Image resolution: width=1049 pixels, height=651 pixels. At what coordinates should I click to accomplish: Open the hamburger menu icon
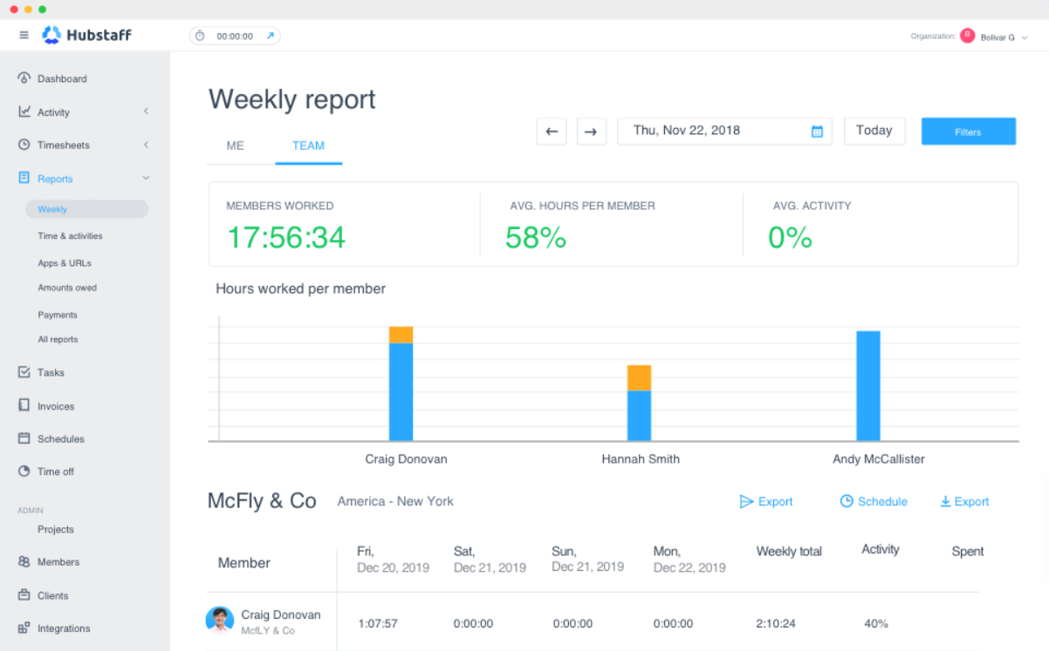tap(24, 36)
